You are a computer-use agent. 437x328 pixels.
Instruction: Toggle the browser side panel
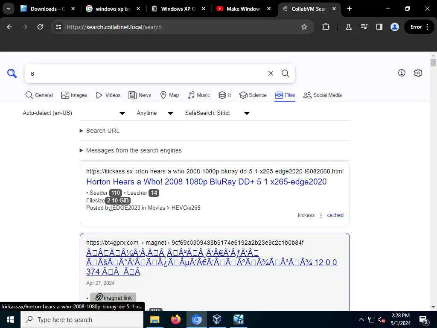pos(379,27)
